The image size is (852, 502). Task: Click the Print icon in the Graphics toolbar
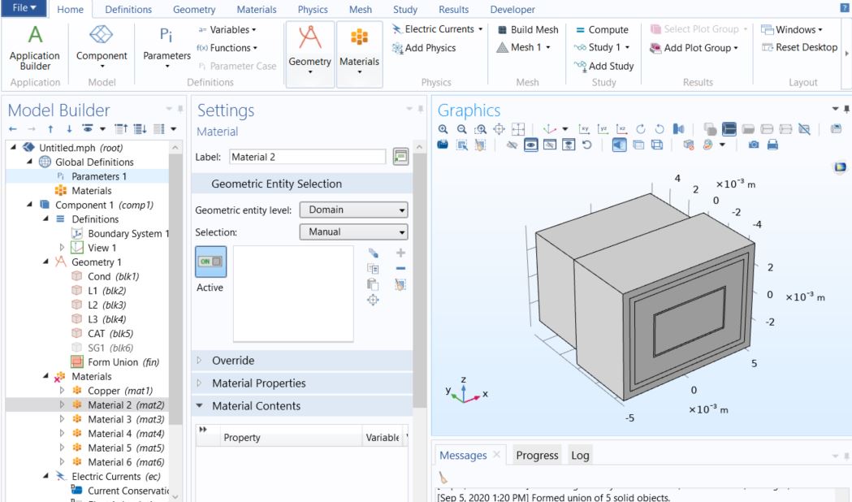pos(772,145)
